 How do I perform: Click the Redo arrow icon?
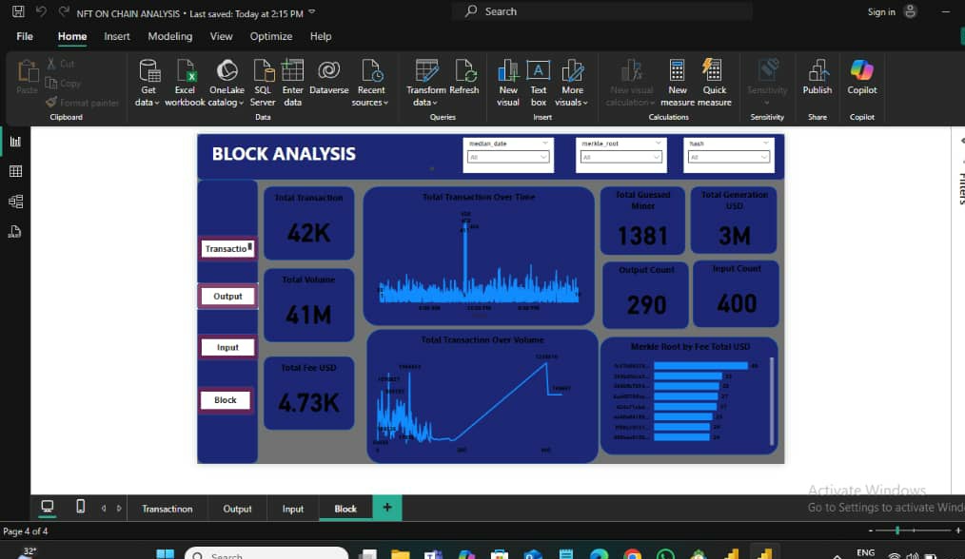pos(64,11)
